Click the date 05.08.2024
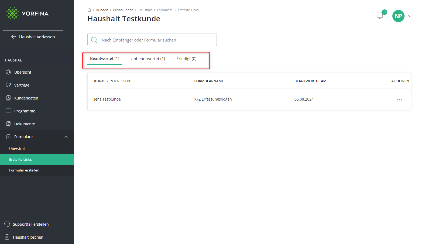The height and width of the screenshot is (244, 442). click(x=304, y=99)
